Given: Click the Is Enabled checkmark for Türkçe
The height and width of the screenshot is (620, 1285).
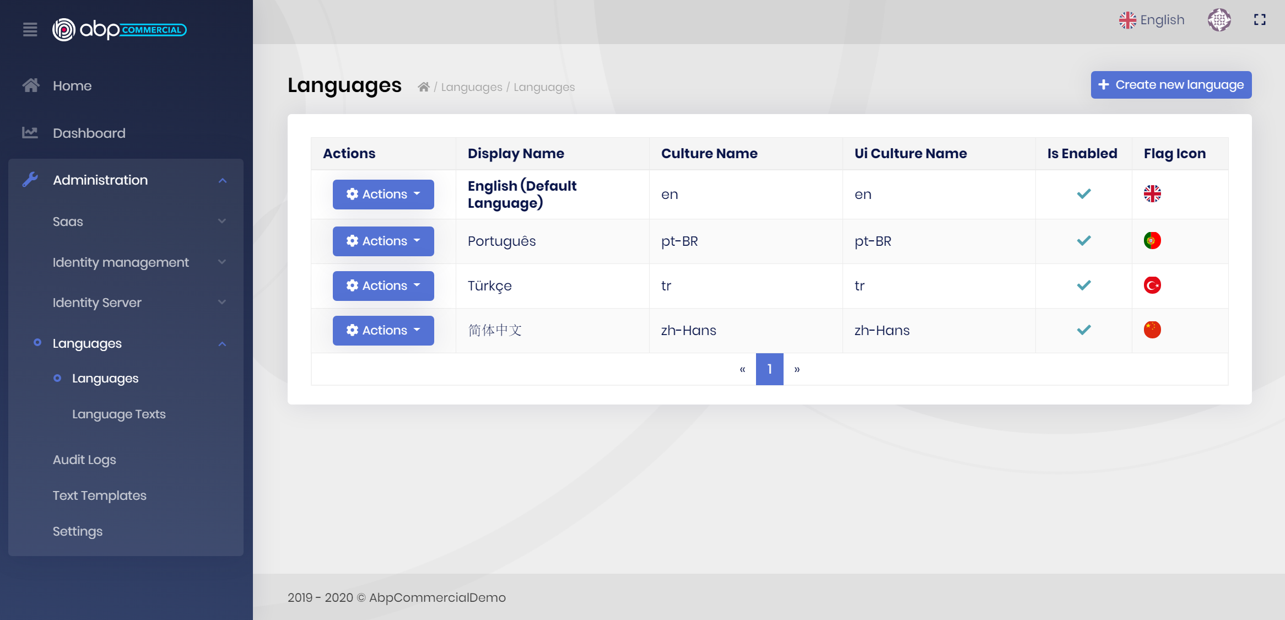Looking at the screenshot, I should pos(1083,285).
